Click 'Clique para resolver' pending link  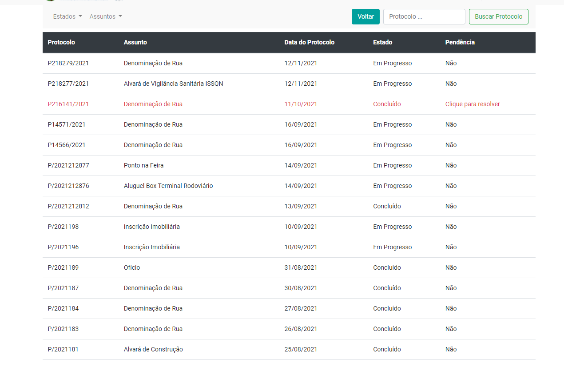click(472, 104)
